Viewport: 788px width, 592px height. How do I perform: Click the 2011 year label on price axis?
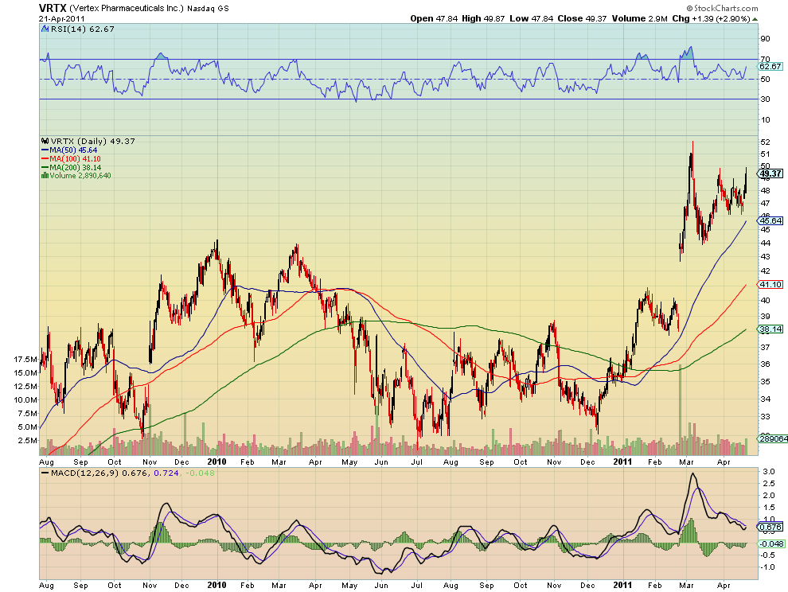[x=622, y=462]
